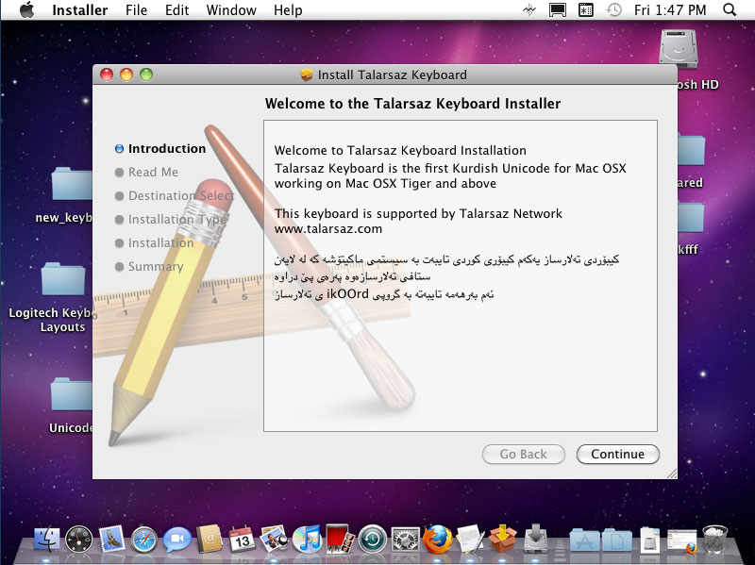Launch Firefox from the Dock

tap(438, 539)
